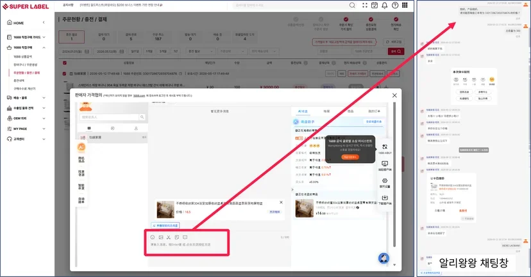This screenshot has height=277, width=531.
Task: Click the SUPER LABEL logo
Action: 26,6
